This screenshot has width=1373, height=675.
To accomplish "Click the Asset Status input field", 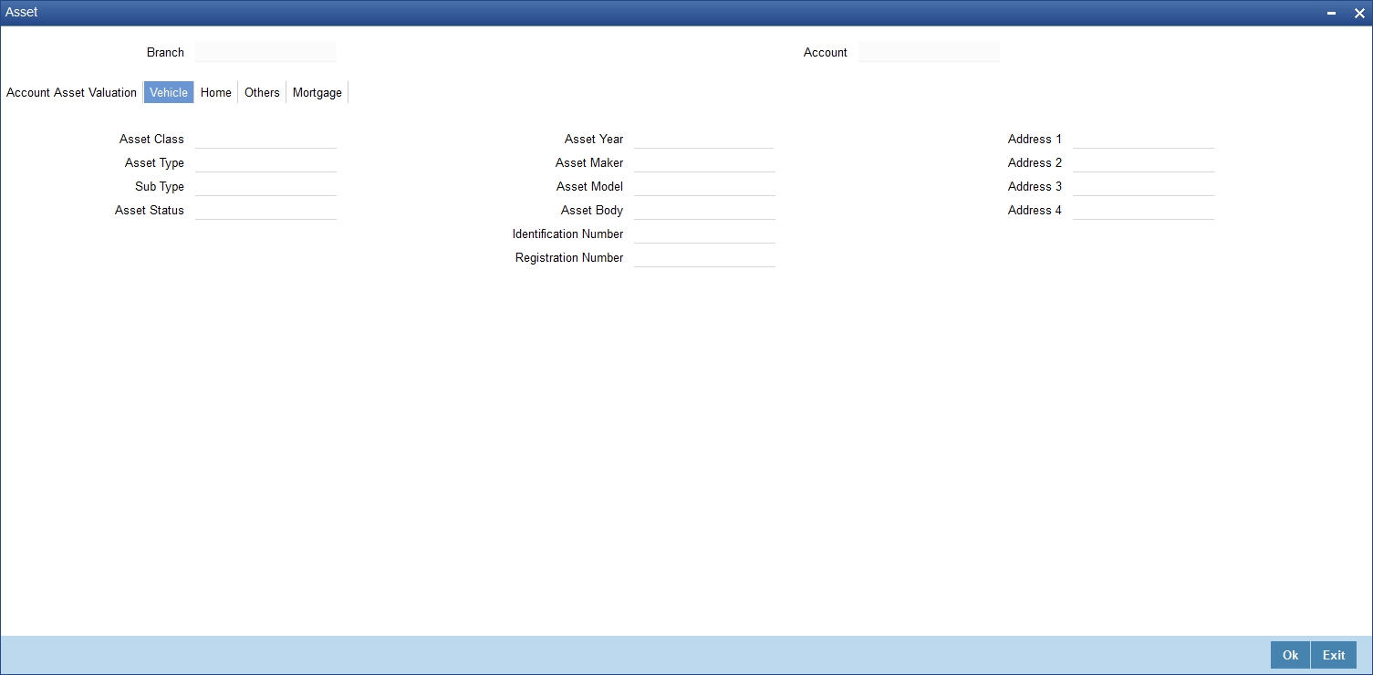I will click(x=265, y=210).
